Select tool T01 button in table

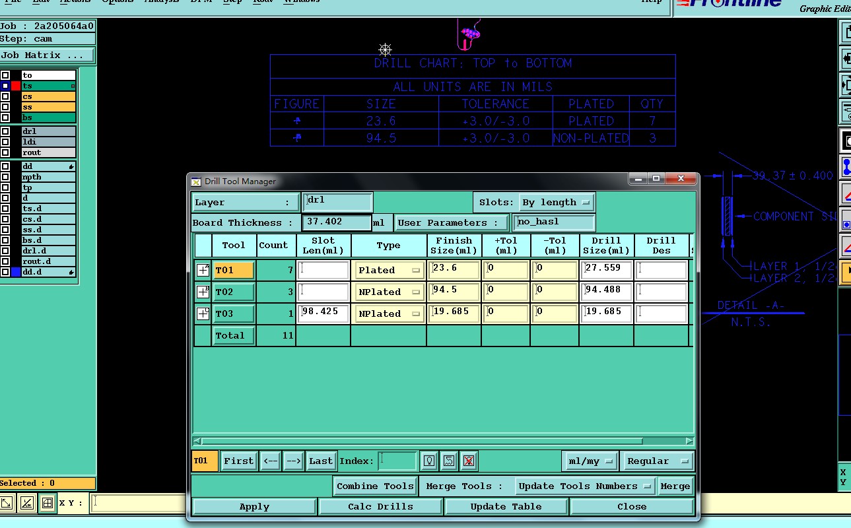[x=234, y=270]
